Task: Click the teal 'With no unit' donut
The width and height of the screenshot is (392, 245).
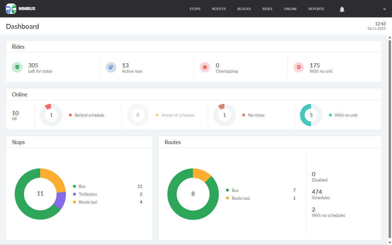Action: coord(311,115)
